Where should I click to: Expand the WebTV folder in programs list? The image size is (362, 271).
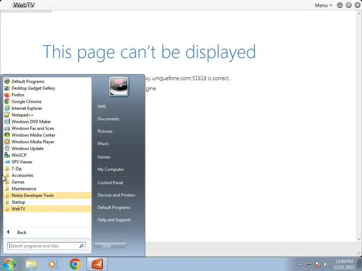coord(47,209)
